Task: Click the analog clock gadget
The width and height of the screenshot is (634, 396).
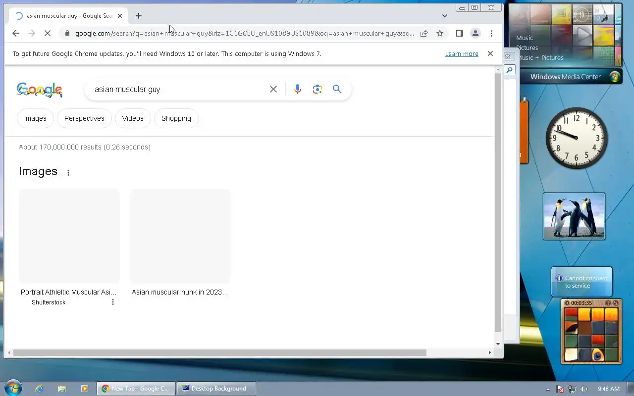Action: click(x=577, y=138)
